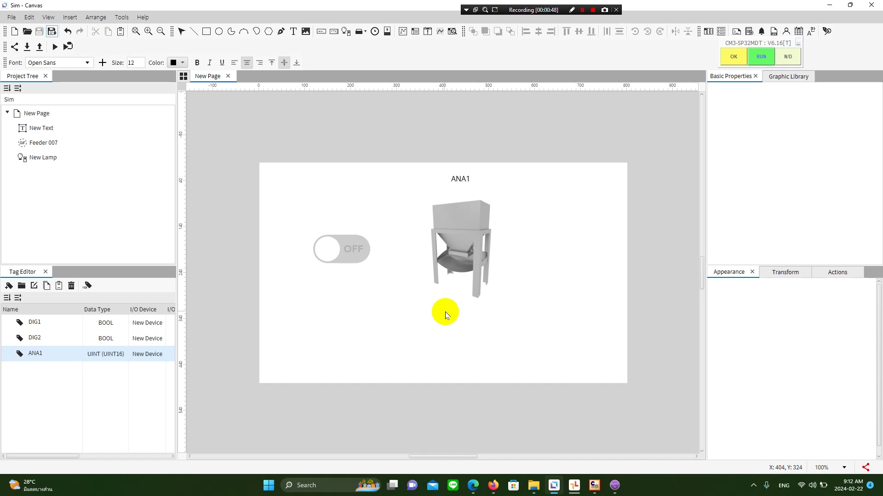This screenshot has height=496, width=883.
Task: Select the Rectangle drawing tool
Action: pos(206,31)
